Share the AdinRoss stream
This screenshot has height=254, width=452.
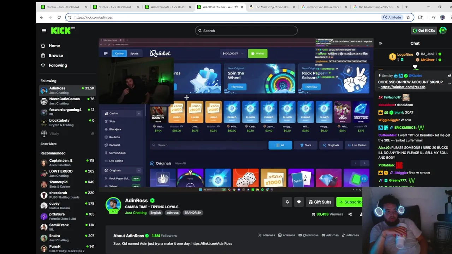350,214
